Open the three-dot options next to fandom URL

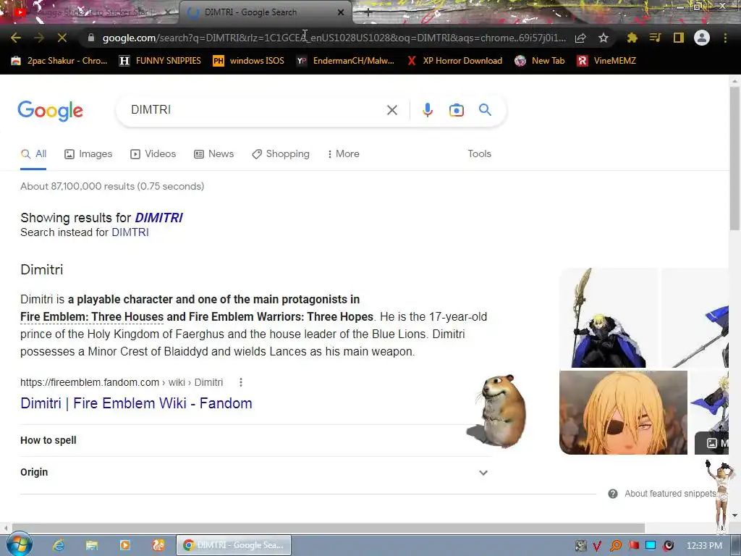(x=241, y=382)
